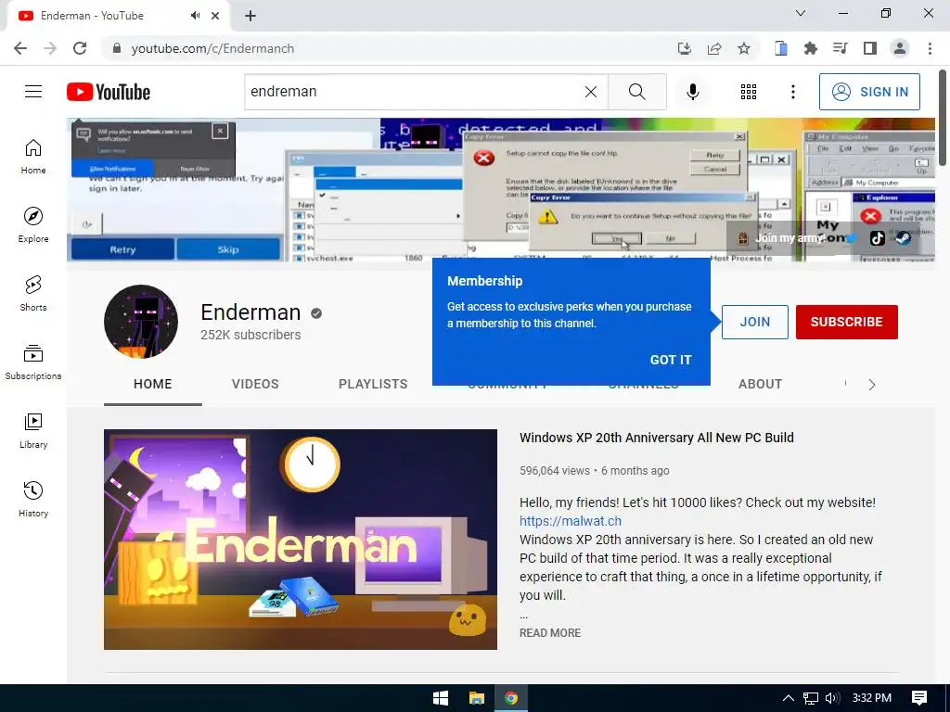Go to the YouTube logo home link
Viewport: 950px width, 712px height.
(109, 92)
